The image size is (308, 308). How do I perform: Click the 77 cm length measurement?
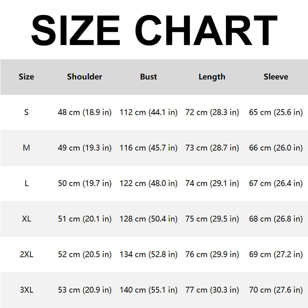212,290
